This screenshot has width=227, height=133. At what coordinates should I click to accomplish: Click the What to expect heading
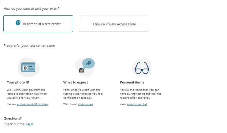tap(76, 82)
